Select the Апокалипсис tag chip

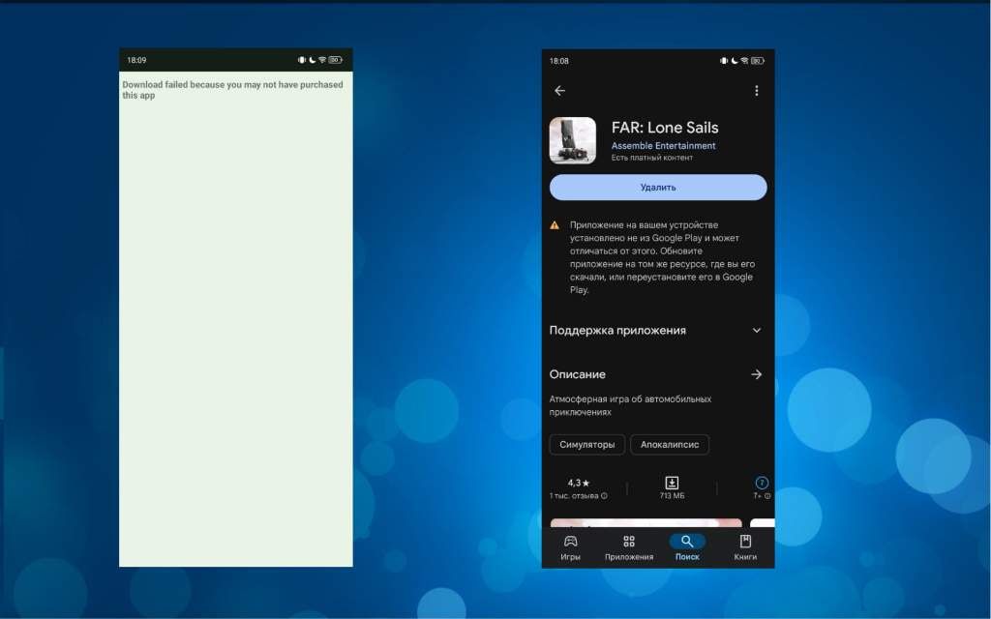(670, 445)
